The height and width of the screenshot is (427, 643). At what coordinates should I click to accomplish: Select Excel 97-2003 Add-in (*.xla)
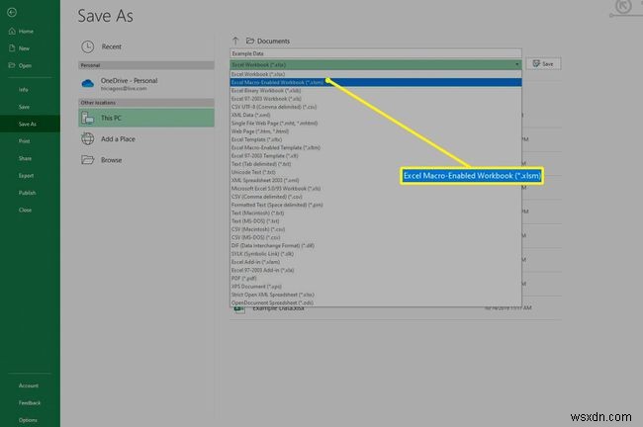[x=375, y=270]
